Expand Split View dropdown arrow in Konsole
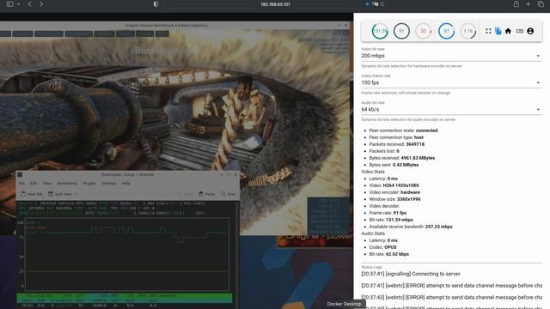Viewport: 550px width, 309px height. pos(76,194)
